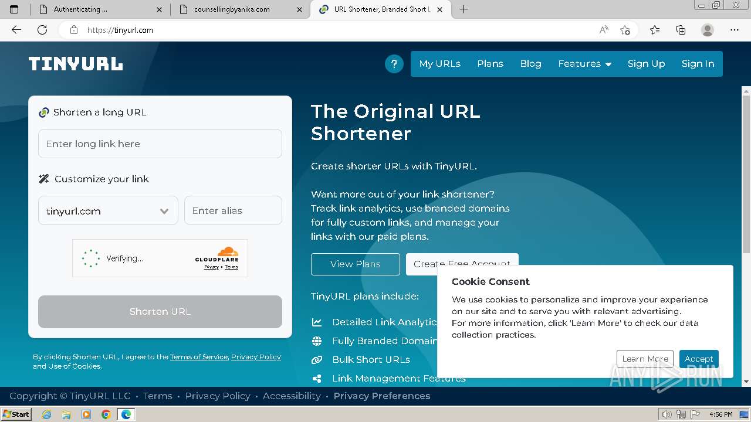Open the browser profile avatar
Viewport: 751px width, 422px height.
tap(708, 30)
